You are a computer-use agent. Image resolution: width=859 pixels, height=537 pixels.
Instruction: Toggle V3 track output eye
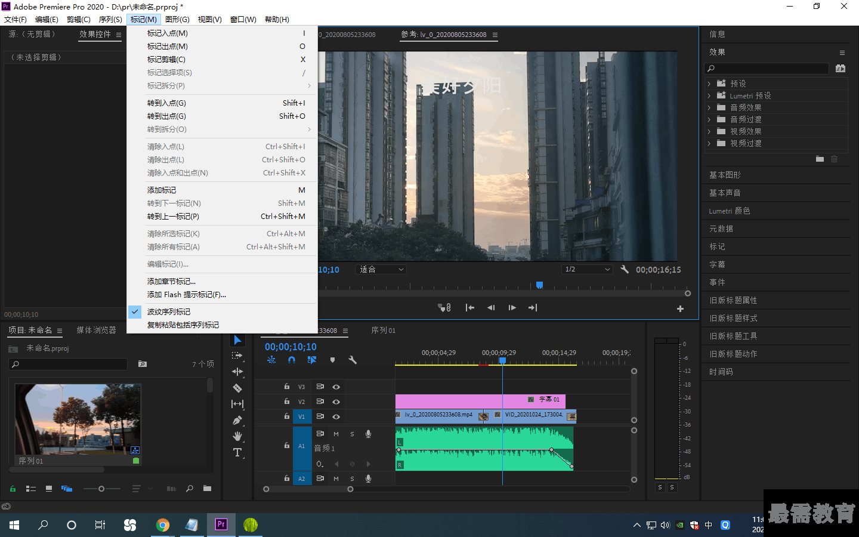click(336, 387)
